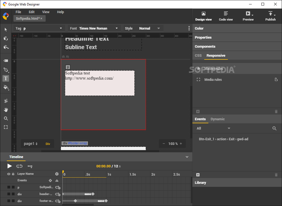Viewport: 282px width, 206px height.
Task: Open the Help menu
Action: click(60, 12)
